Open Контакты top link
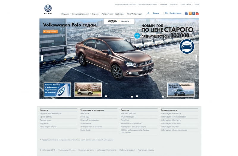 point(173,4)
